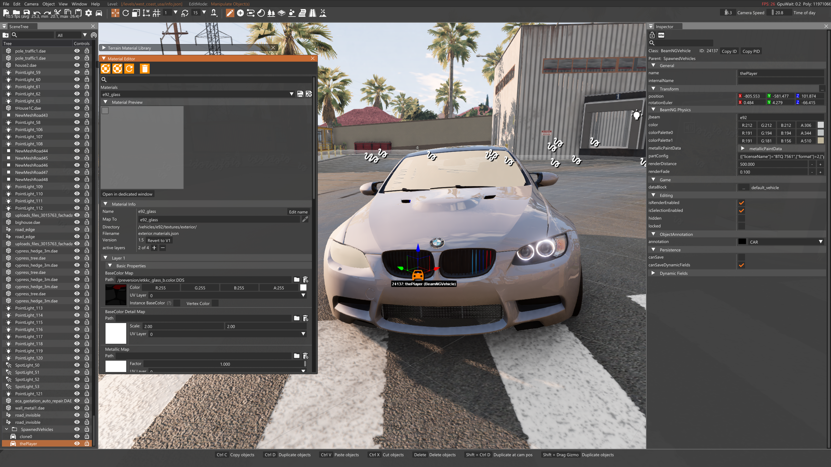Open the Forest Editor tree icon
The height and width of the screenshot is (467, 831).
pyautogui.click(x=271, y=13)
